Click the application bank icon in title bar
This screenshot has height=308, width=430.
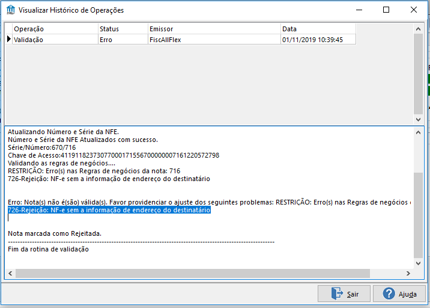(x=11, y=10)
